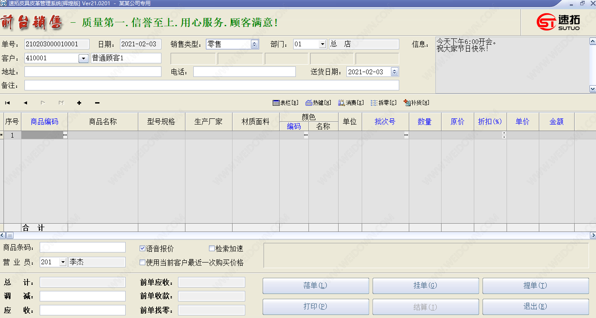This screenshot has height=318, width=596.
Task: Open 颜色编码 lookup ellipsis in row 1
Action: pyautogui.click(x=306, y=135)
